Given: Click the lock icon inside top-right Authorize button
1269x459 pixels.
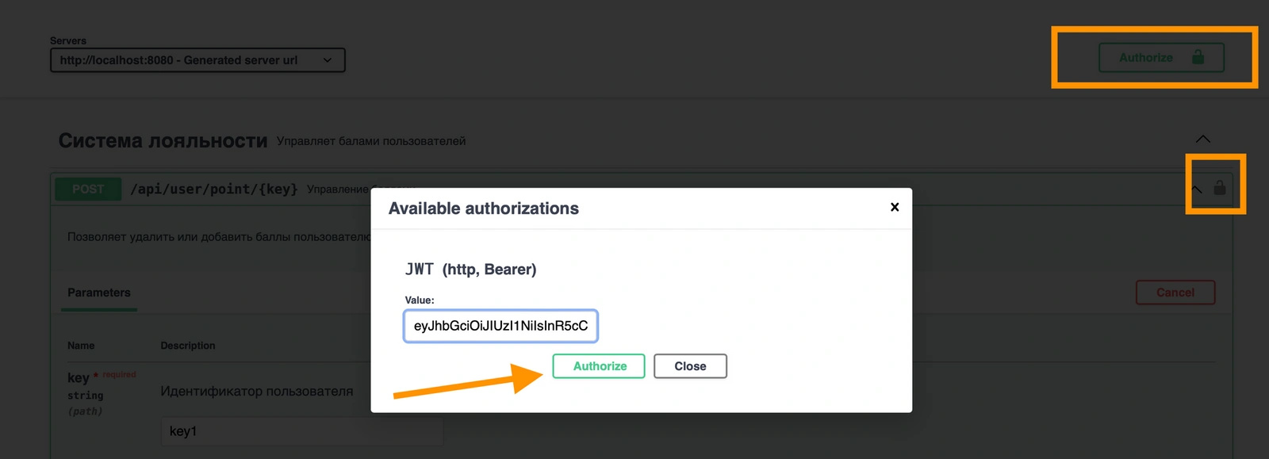Looking at the screenshot, I should tap(1198, 57).
